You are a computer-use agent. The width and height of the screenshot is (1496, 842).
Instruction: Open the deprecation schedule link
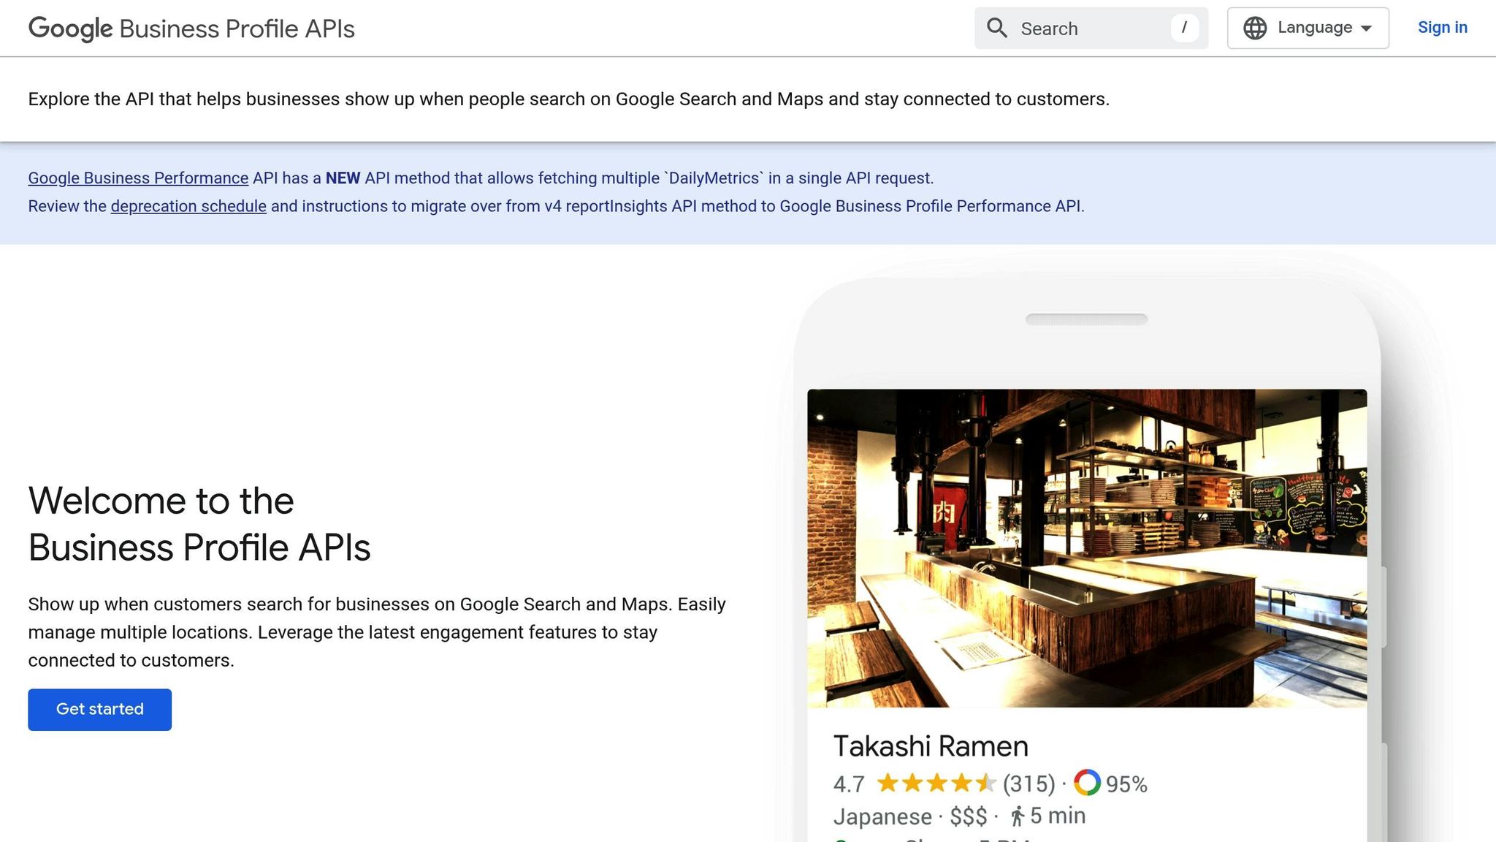[188, 206]
